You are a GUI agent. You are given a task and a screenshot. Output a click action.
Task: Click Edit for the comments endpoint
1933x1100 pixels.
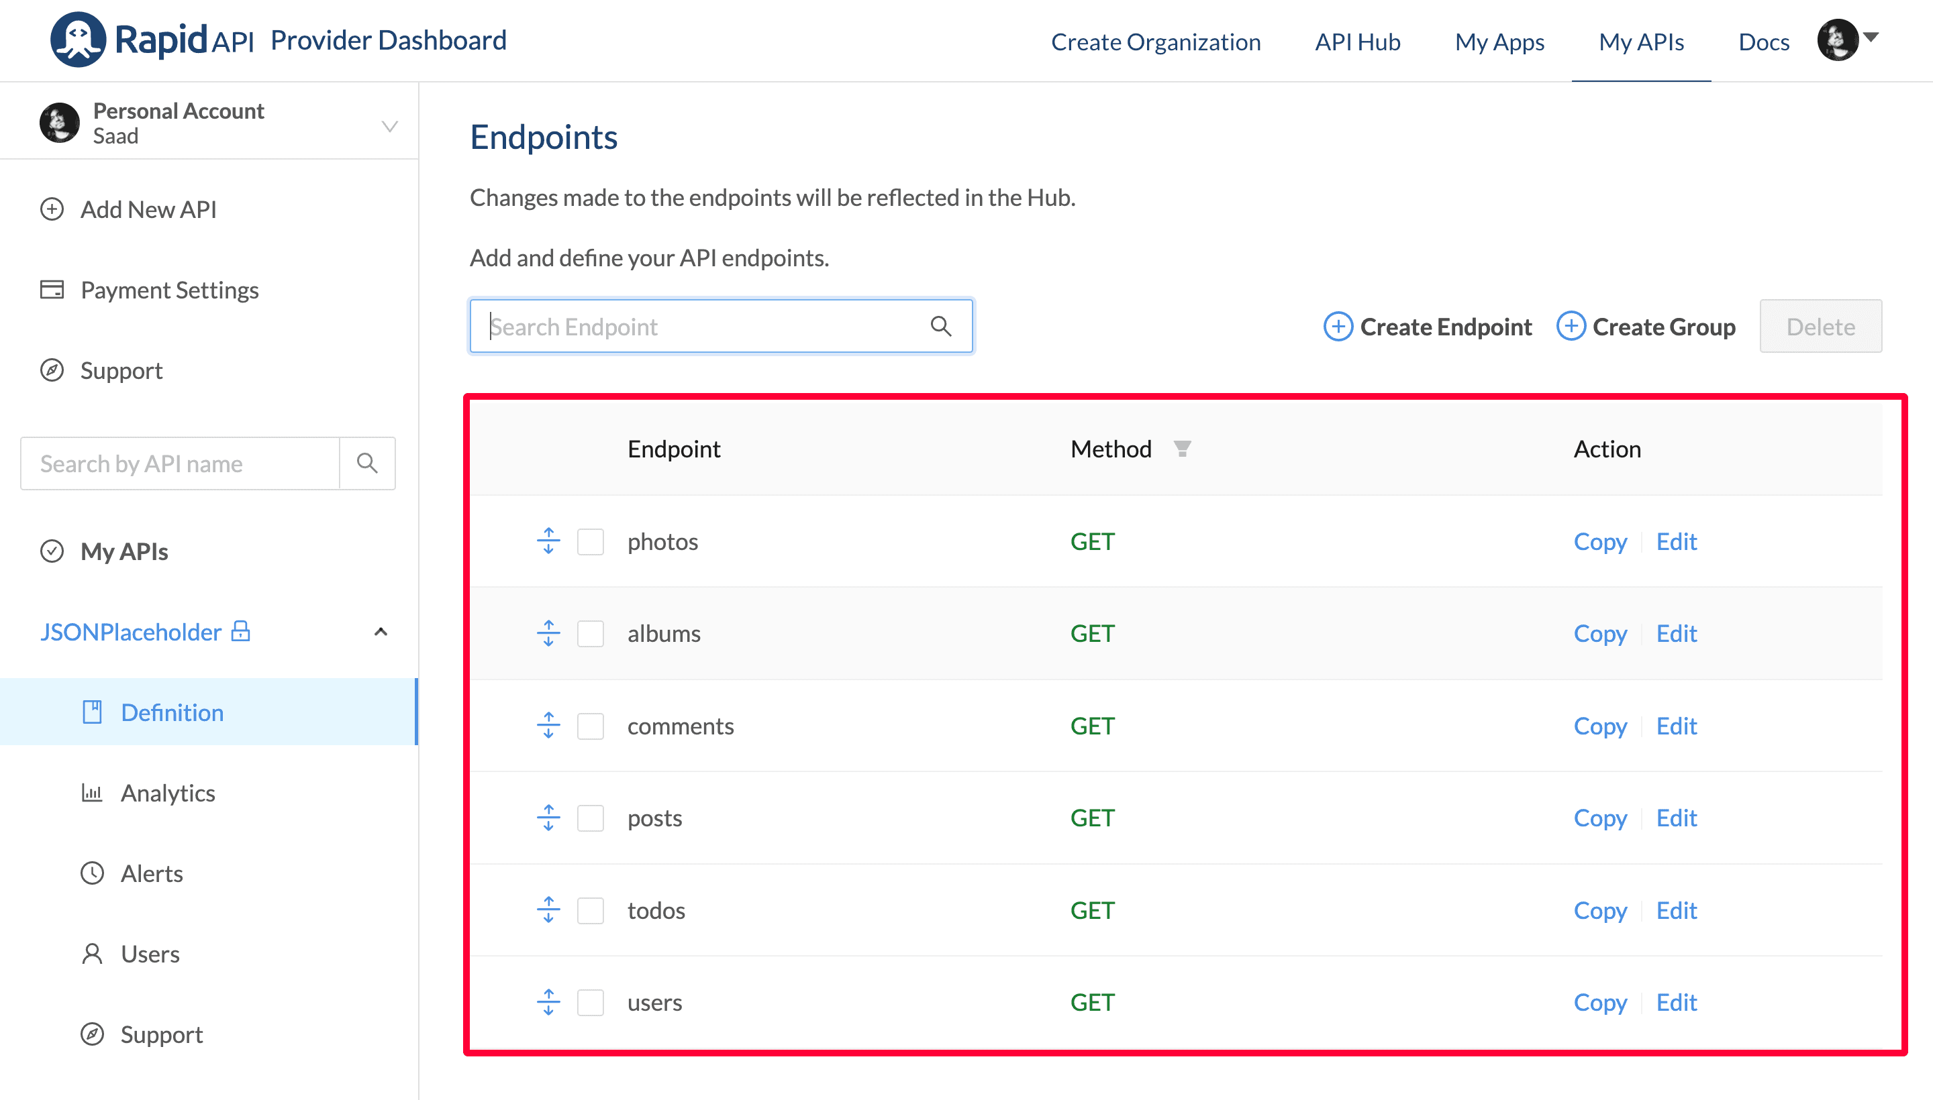click(1677, 726)
